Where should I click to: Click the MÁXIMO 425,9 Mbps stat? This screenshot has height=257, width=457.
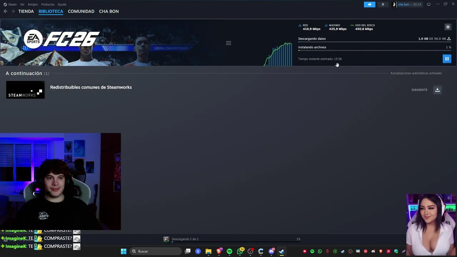click(336, 27)
